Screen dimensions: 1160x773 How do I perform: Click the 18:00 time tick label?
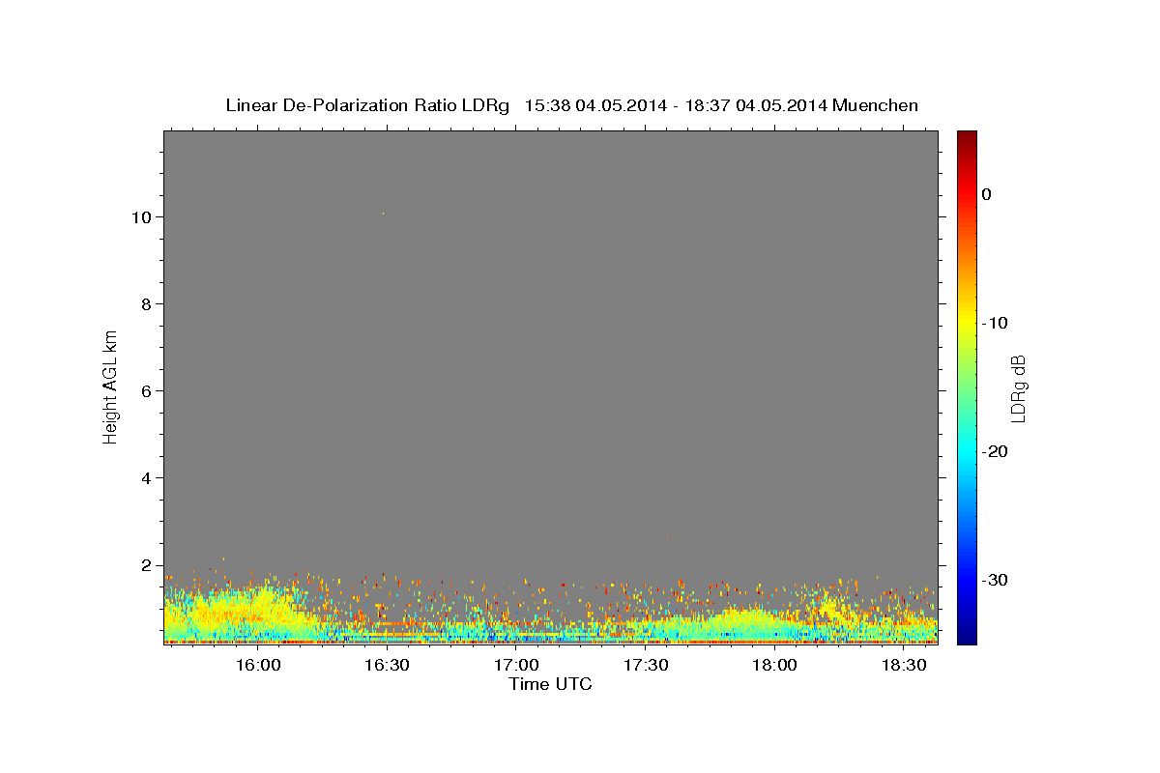click(x=775, y=665)
